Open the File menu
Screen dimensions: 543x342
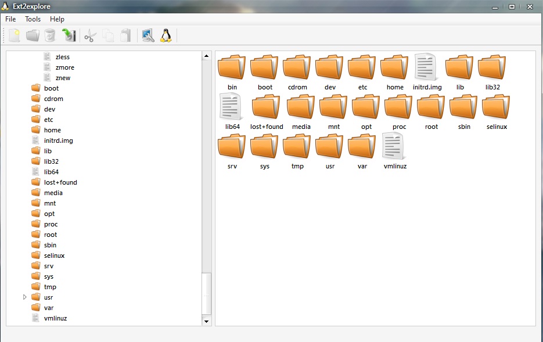10,19
